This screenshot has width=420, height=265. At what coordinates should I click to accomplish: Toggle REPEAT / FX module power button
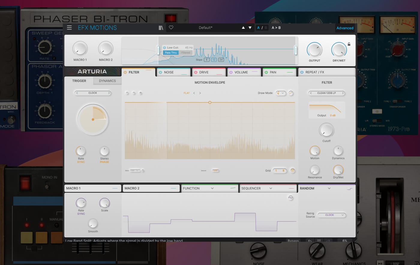(x=302, y=72)
